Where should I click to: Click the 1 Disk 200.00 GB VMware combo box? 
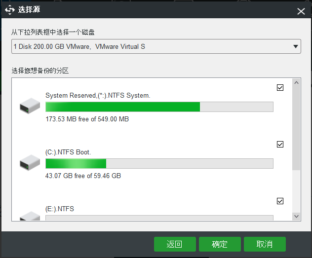tap(156, 46)
